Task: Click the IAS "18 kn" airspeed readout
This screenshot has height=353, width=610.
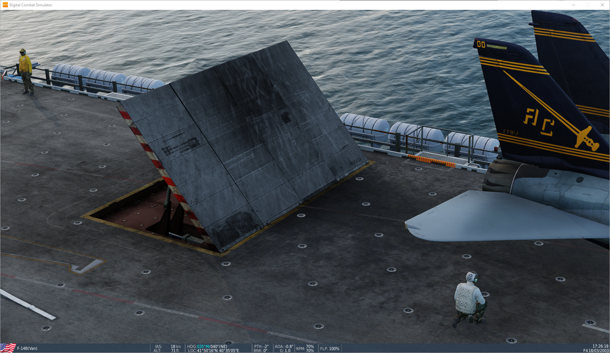Action: [x=176, y=346]
